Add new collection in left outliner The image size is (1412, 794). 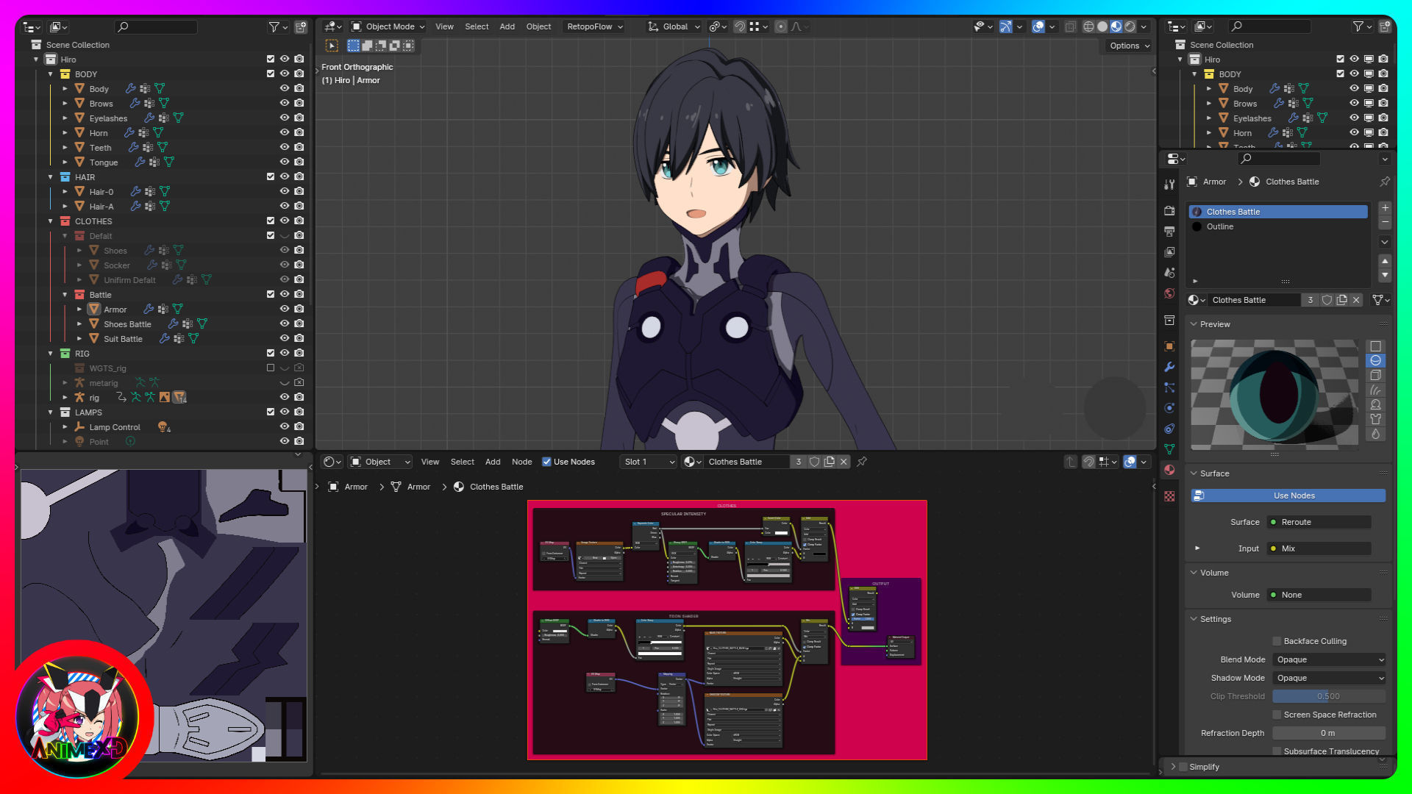301,26
